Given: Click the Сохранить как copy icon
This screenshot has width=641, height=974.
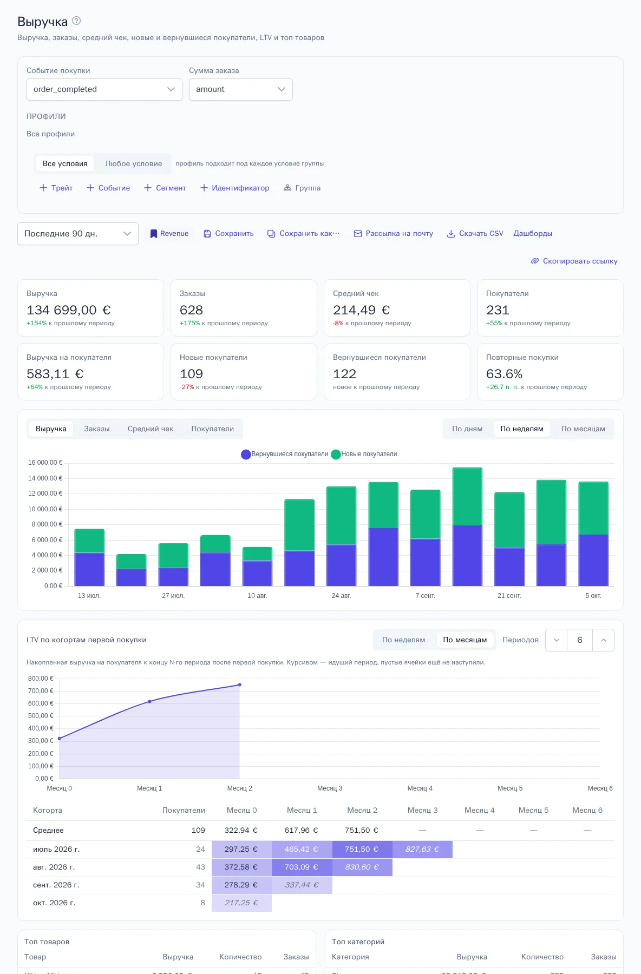Looking at the screenshot, I should point(271,234).
